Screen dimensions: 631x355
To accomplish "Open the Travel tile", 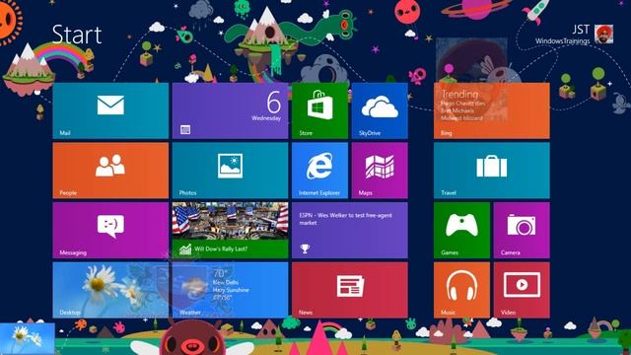I will tap(492, 171).
